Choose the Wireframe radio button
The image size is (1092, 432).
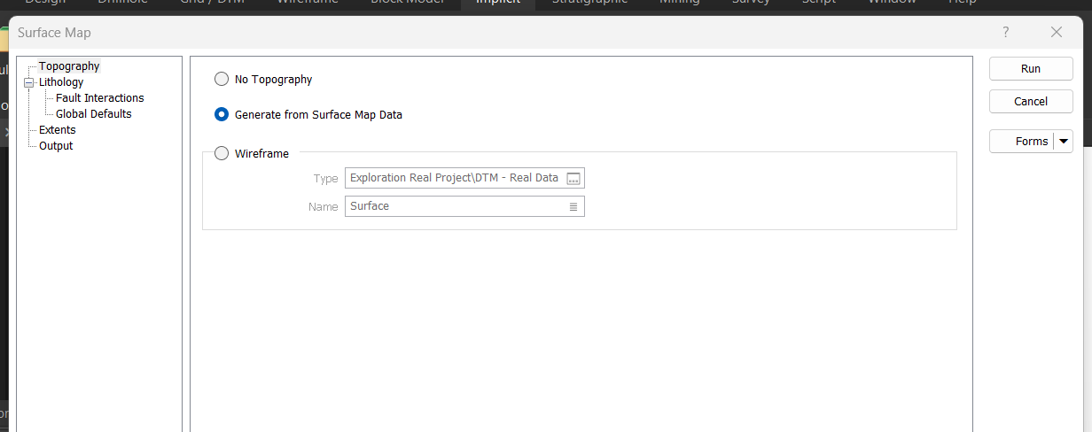222,153
